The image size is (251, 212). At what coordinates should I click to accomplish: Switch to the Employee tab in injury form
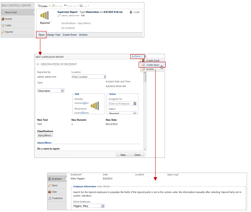click(x=56, y=179)
